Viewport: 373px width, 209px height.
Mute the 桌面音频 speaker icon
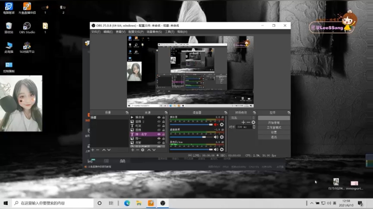tap(216, 137)
